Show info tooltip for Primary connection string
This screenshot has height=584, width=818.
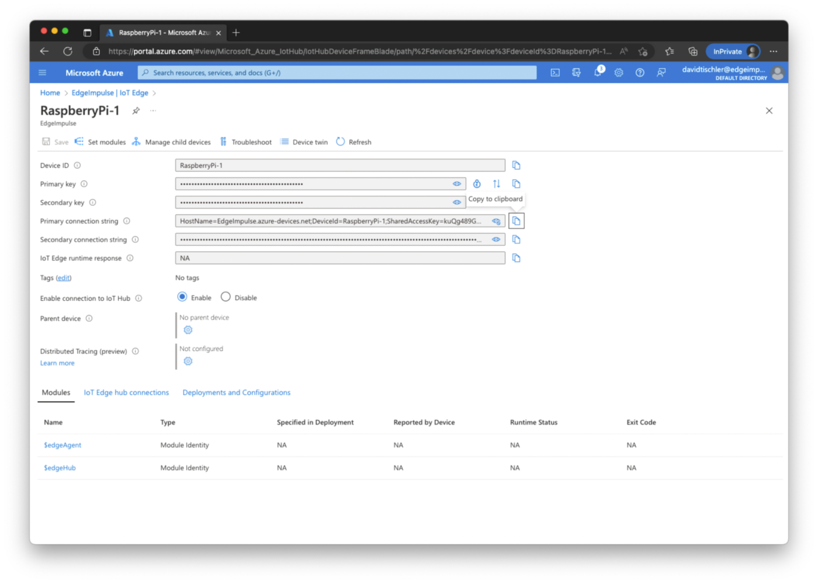[127, 221]
